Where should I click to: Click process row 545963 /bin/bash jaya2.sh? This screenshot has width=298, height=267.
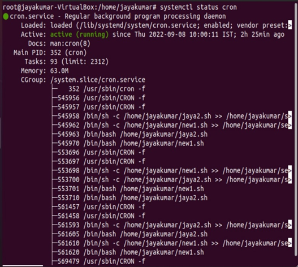tap(132, 135)
